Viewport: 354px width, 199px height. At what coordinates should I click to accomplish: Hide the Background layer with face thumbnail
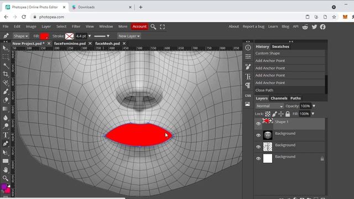point(258,135)
